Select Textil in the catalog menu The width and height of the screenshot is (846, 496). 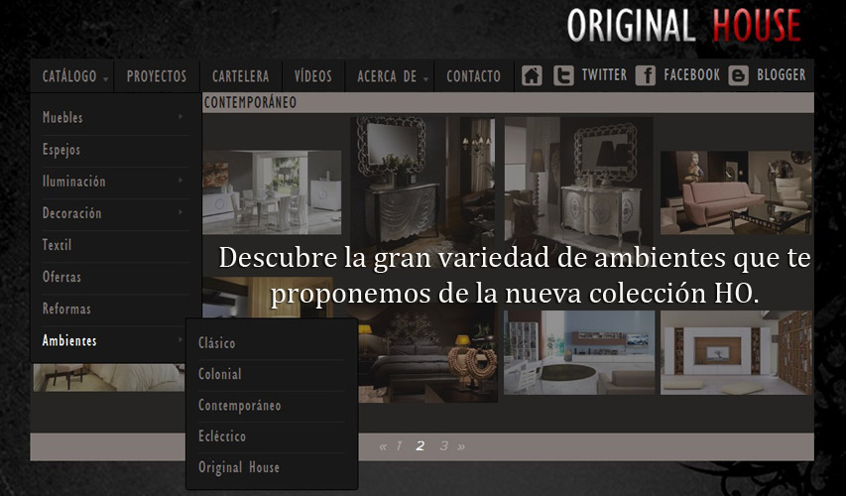coord(57,244)
